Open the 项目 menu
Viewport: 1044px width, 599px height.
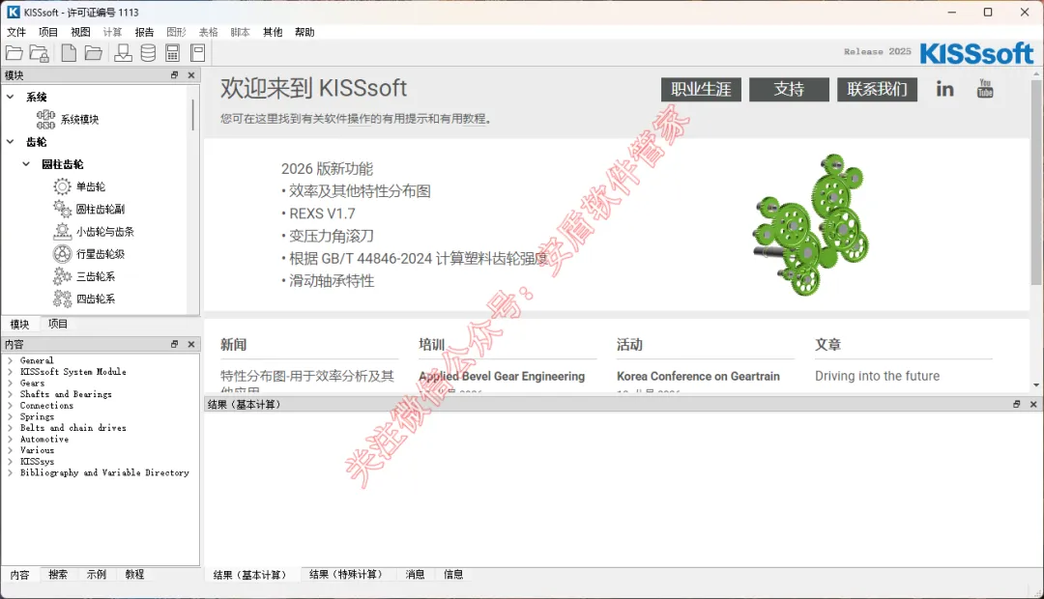tap(48, 32)
